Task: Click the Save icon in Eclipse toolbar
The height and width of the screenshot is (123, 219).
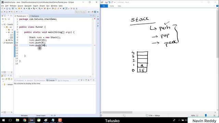Action: tap(7, 9)
